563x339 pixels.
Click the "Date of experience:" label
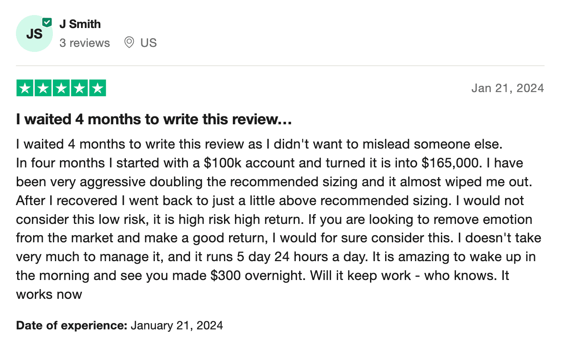71,325
